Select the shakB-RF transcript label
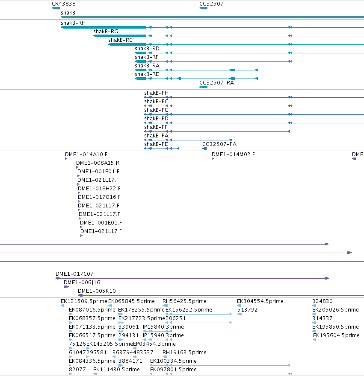This screenshot has height=376, width=364. pyautogui.click(x=146, y=57)
